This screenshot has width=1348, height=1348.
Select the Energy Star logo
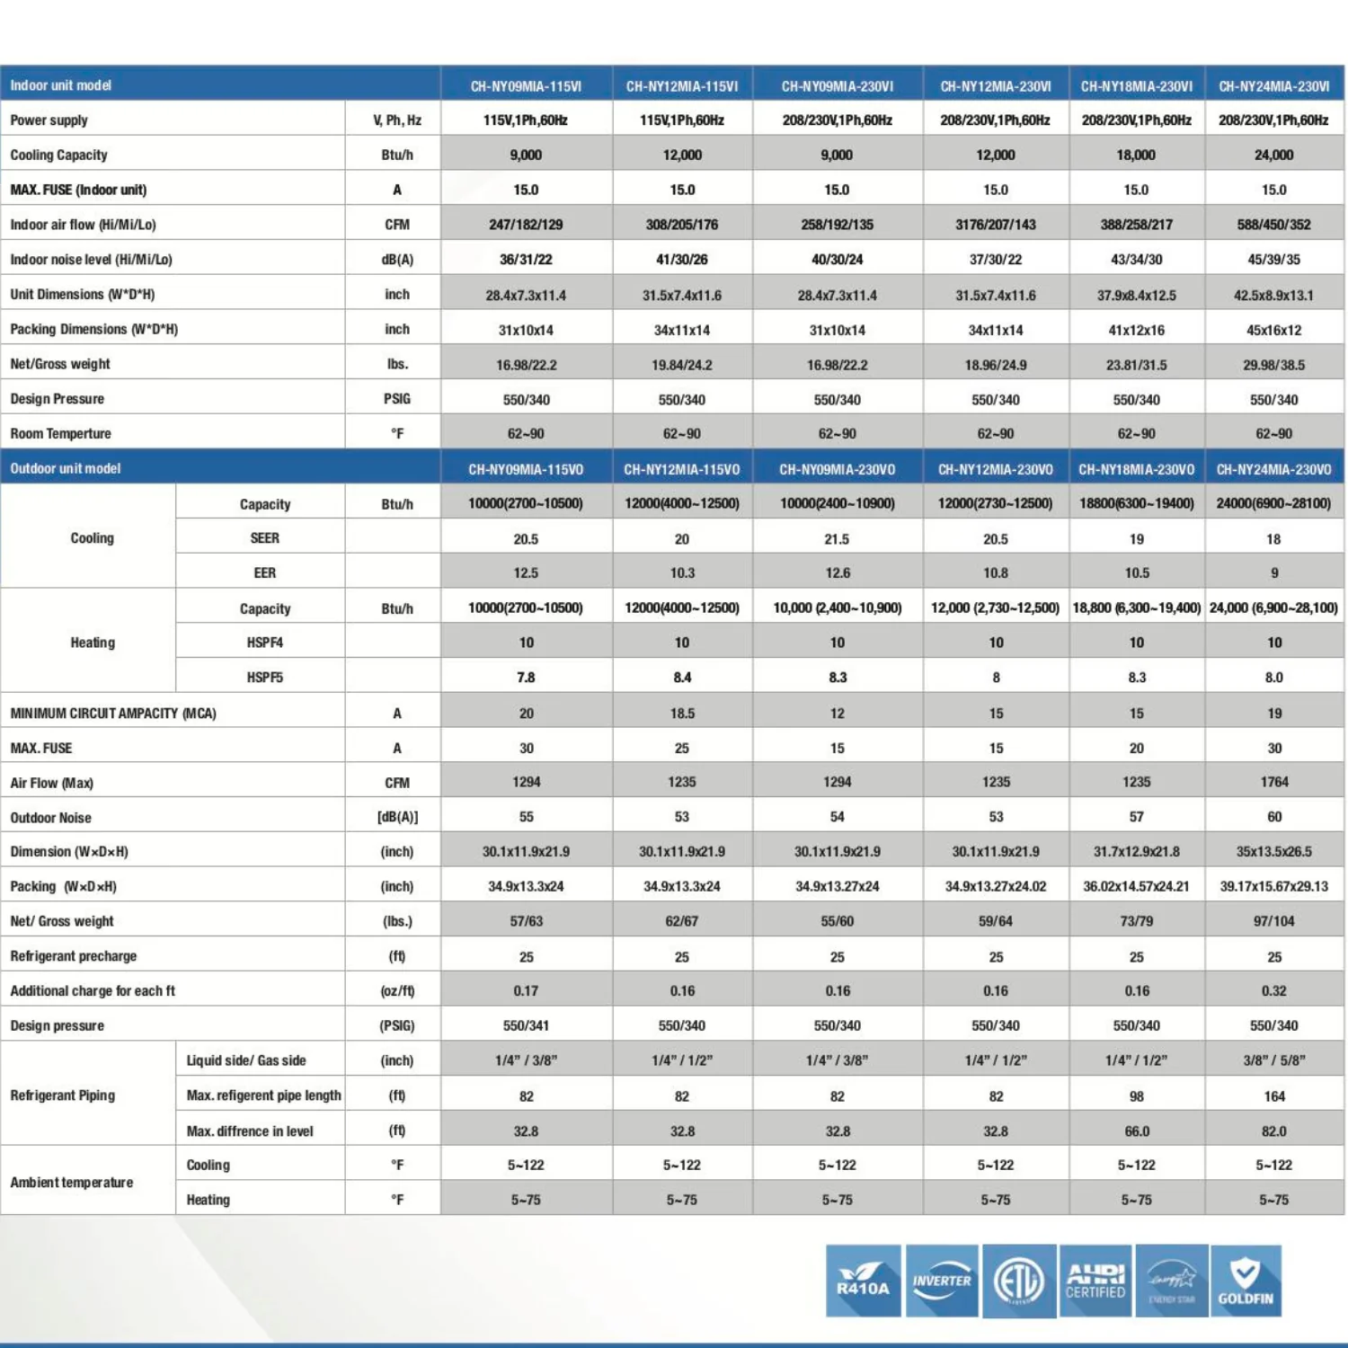[x=1172, y=1281]
